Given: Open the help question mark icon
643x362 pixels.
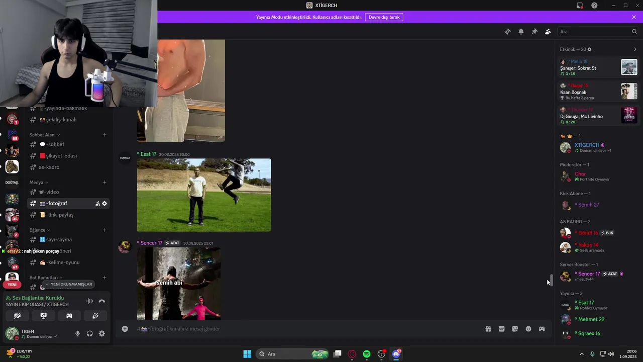Looking at the screenshot, I should pos(594,5).
